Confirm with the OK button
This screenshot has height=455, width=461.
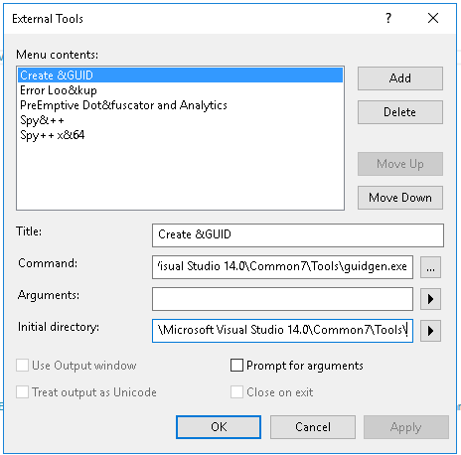(219, 427)
